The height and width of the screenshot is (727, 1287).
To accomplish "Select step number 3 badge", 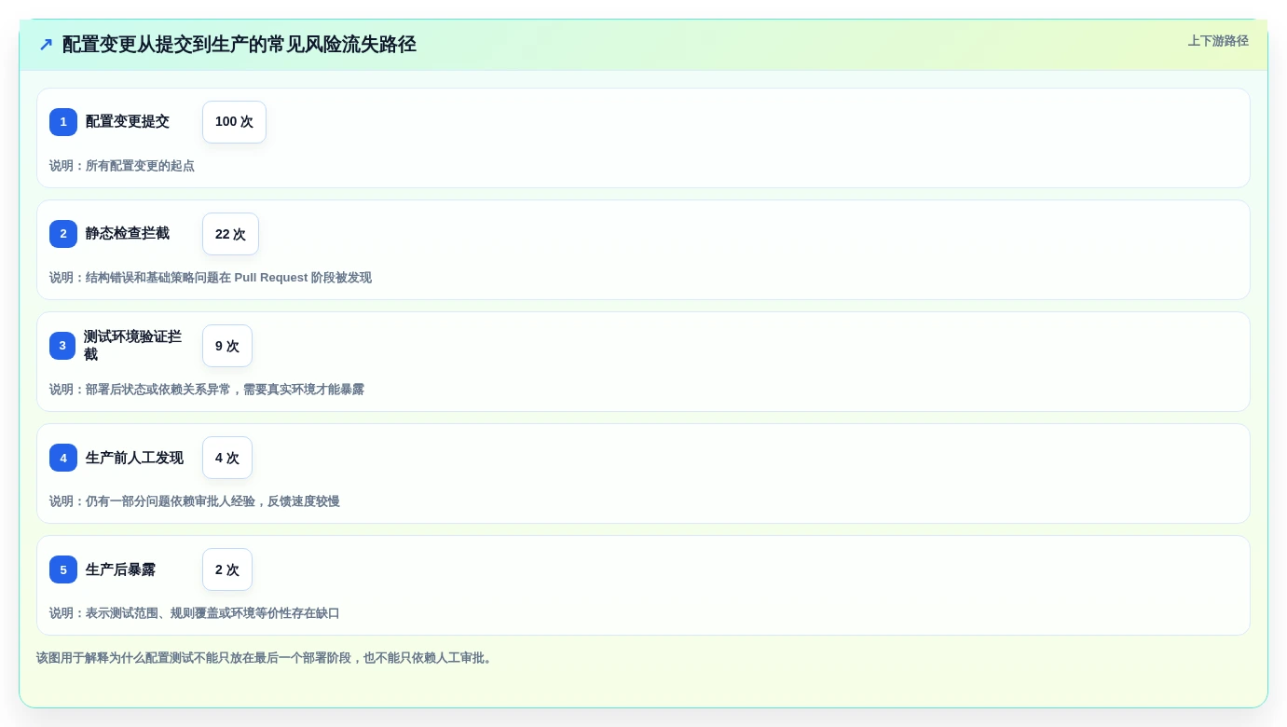I will tap(62, 346).
